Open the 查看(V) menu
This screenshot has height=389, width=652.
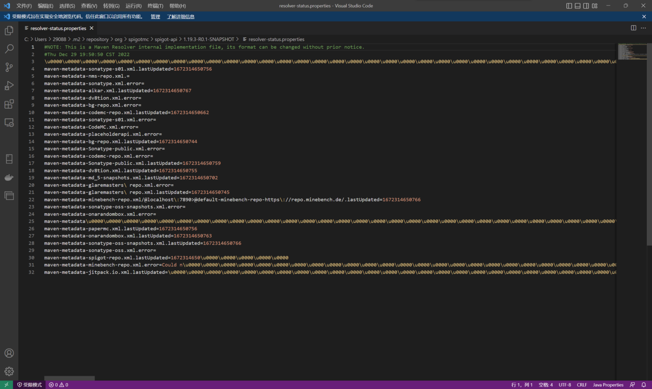(88, 6)
